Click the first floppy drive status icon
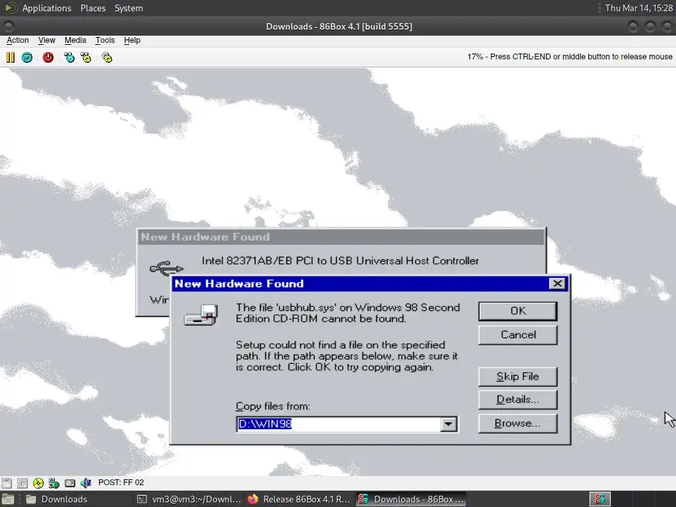The image size is (676, 507). coord(7,483)
